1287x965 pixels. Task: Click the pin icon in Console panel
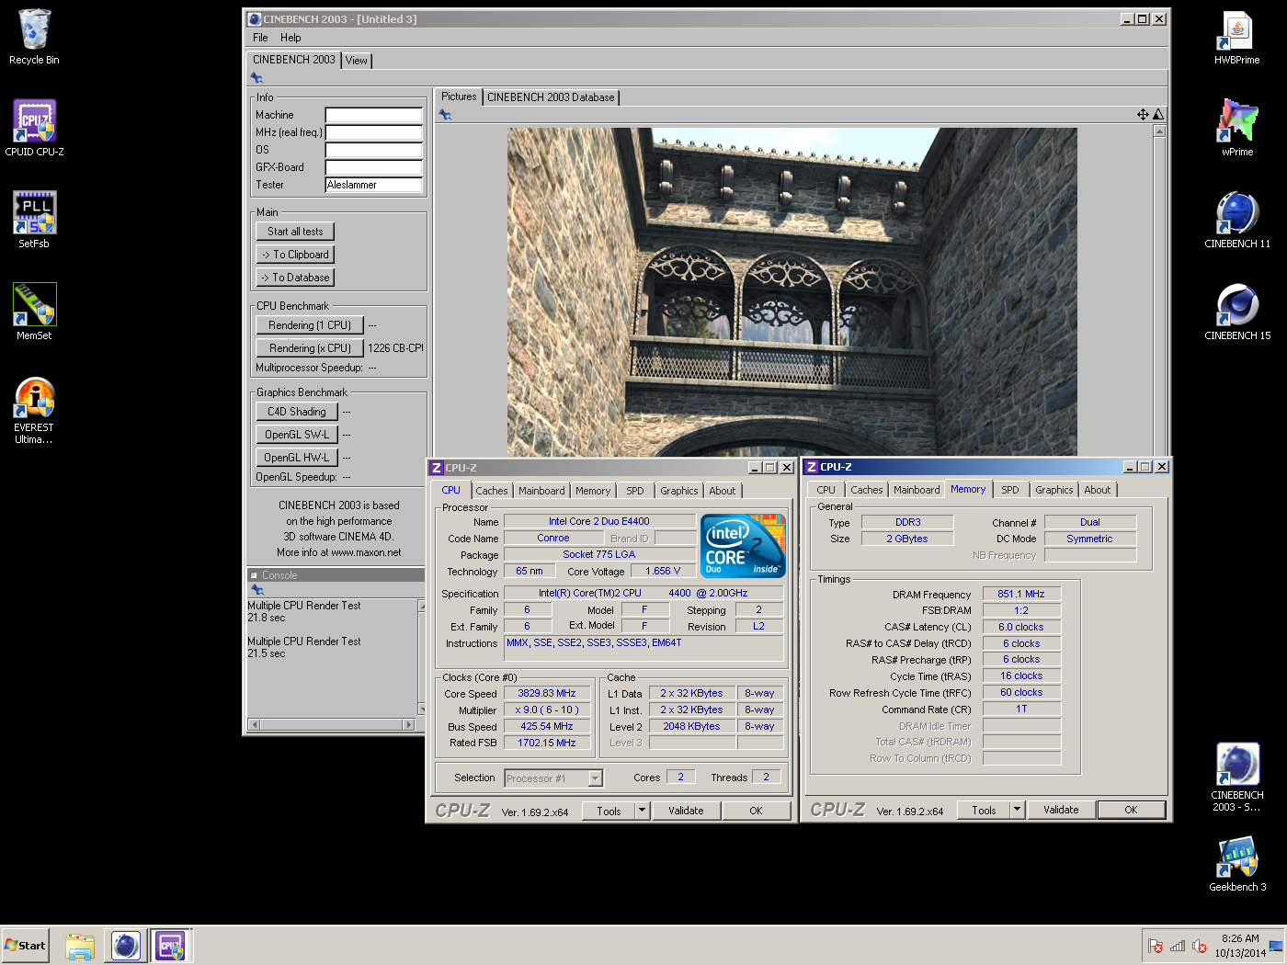(x=257, y=590)
